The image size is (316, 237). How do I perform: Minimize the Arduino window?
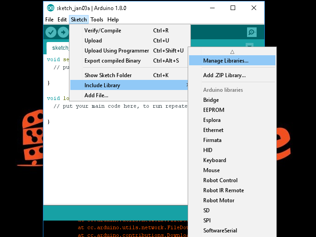212,8
